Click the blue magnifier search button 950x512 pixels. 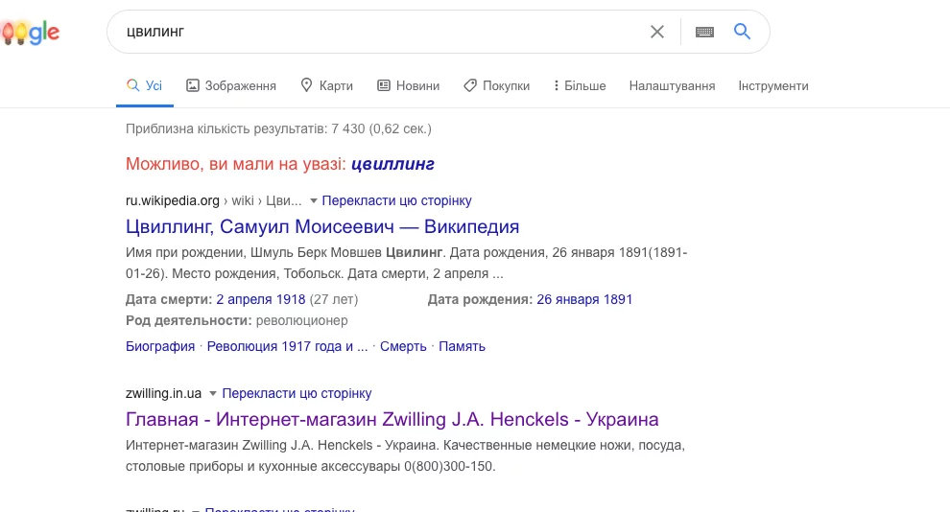[742, 31]
